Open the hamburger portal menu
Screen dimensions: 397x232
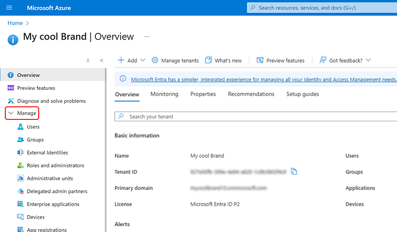(9, 8)
